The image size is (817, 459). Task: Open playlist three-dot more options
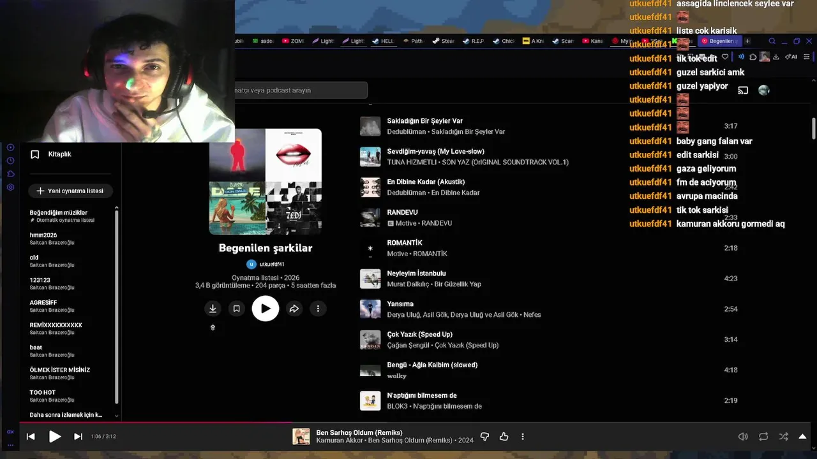(318, 309)
